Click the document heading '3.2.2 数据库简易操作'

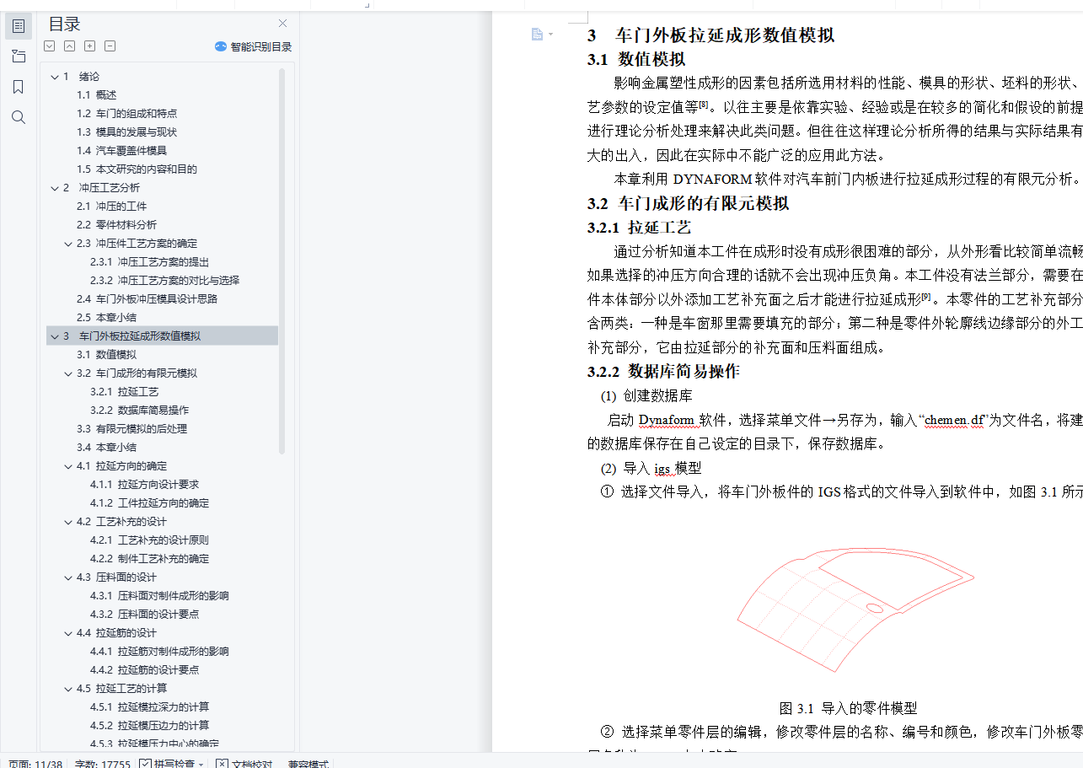663,372
